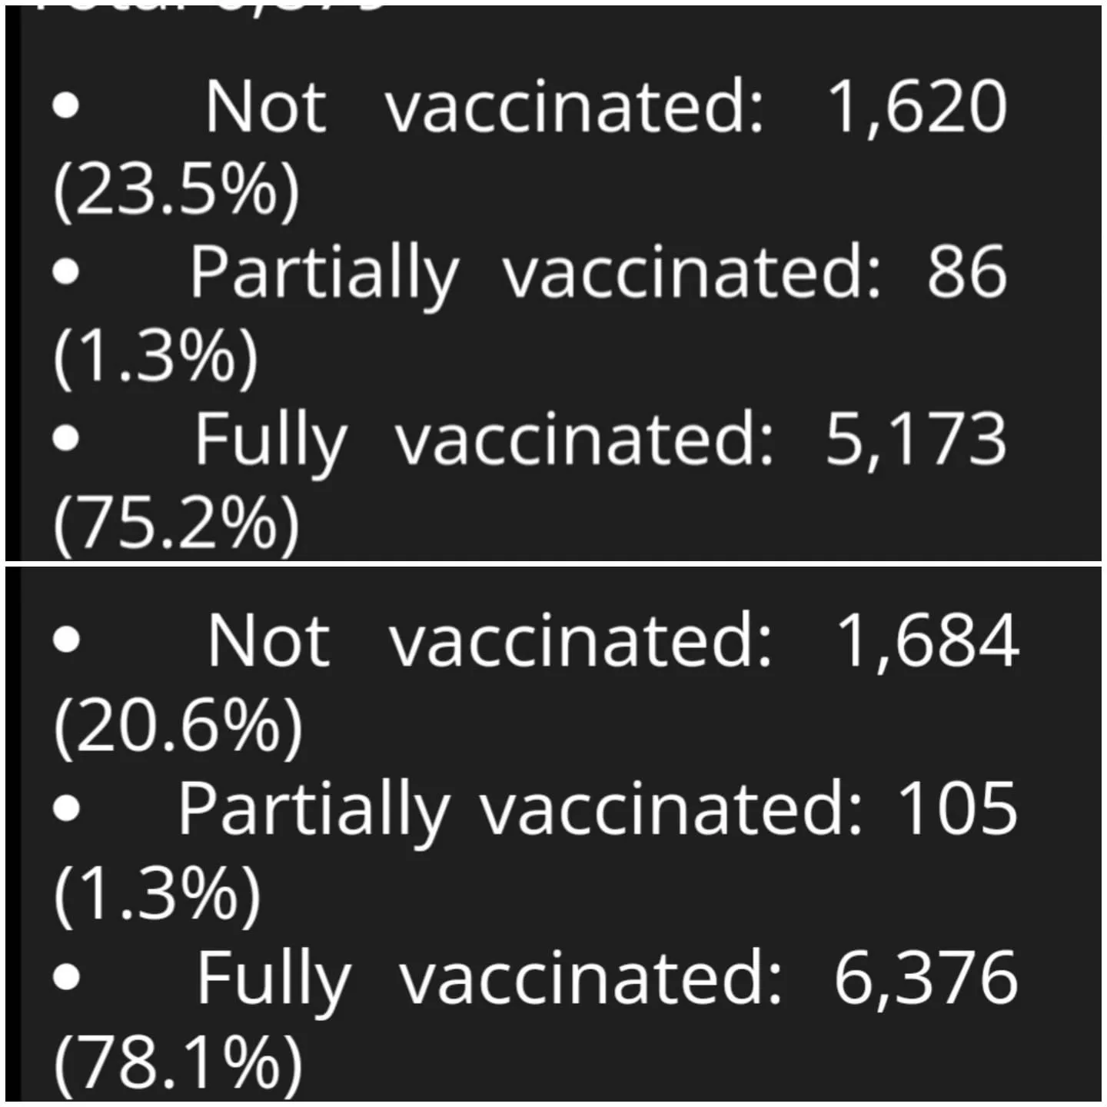Viewport: 1107px width, 1107px height.
Task: Click the (78.1%) percentage text
Action: [178, 1062]
